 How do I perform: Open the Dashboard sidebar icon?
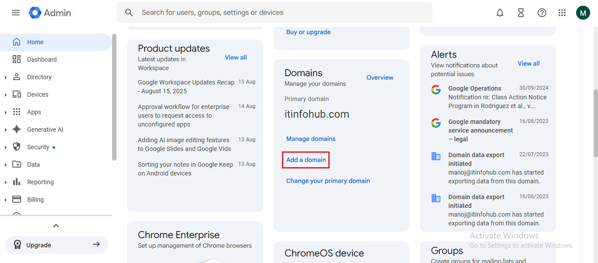(17, 60)
